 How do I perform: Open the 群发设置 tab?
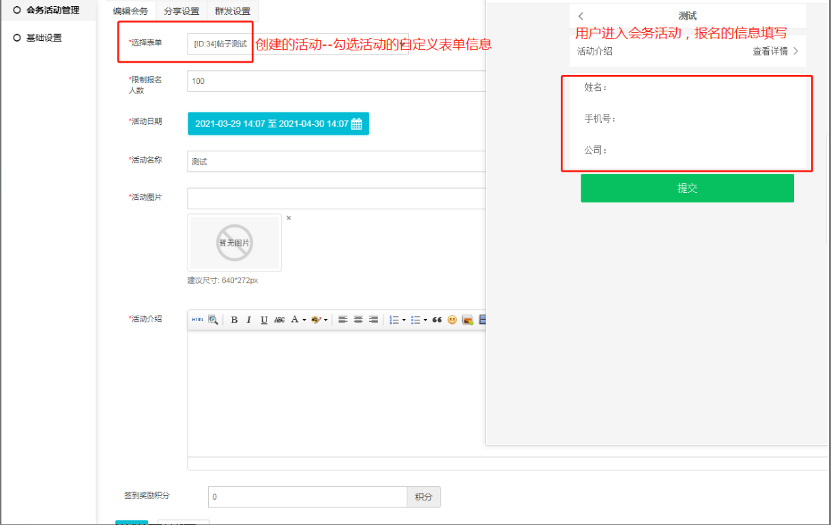click(233, 11)
